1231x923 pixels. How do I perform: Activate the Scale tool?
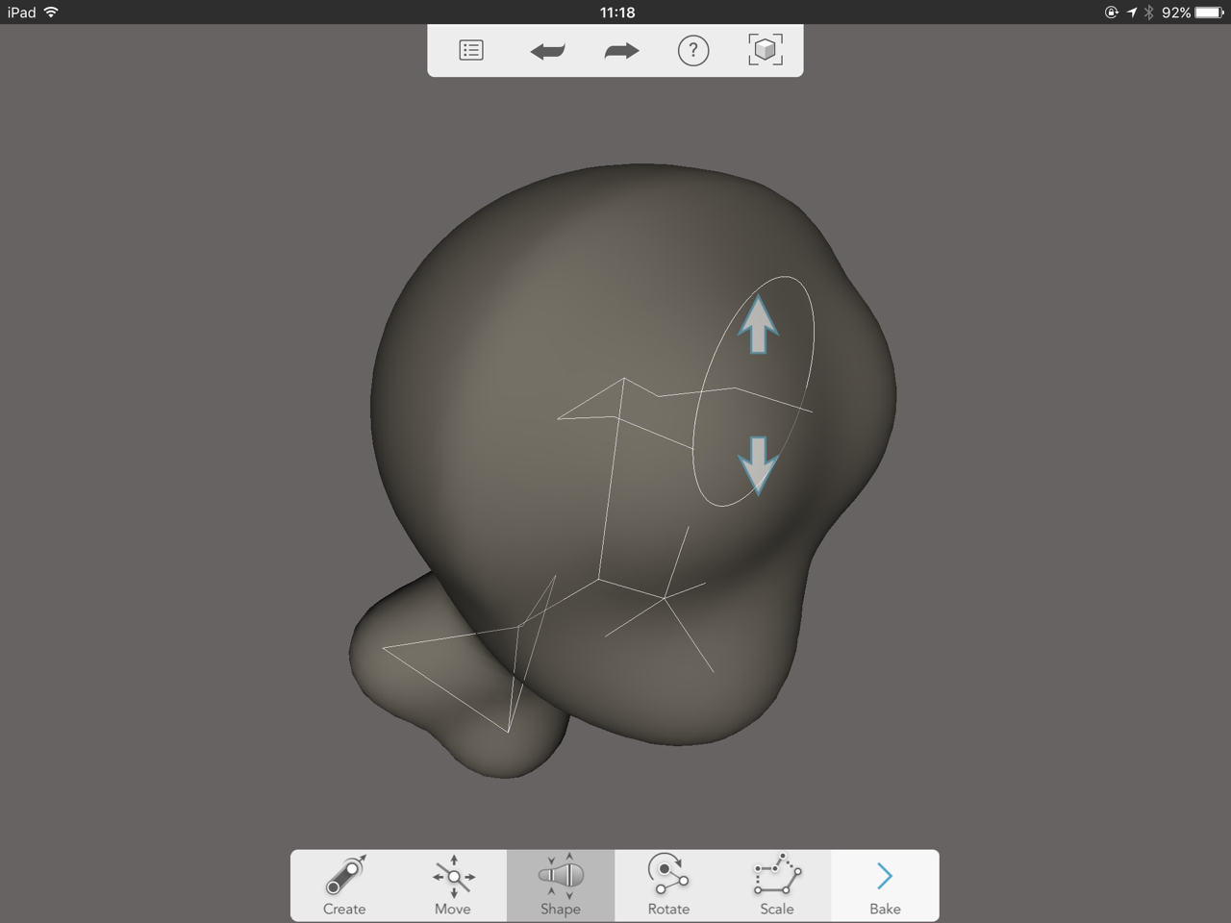[x=777, y=886]
